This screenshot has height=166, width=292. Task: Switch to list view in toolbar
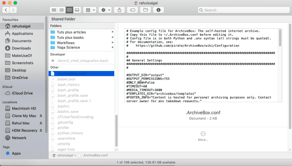(61, 10)
